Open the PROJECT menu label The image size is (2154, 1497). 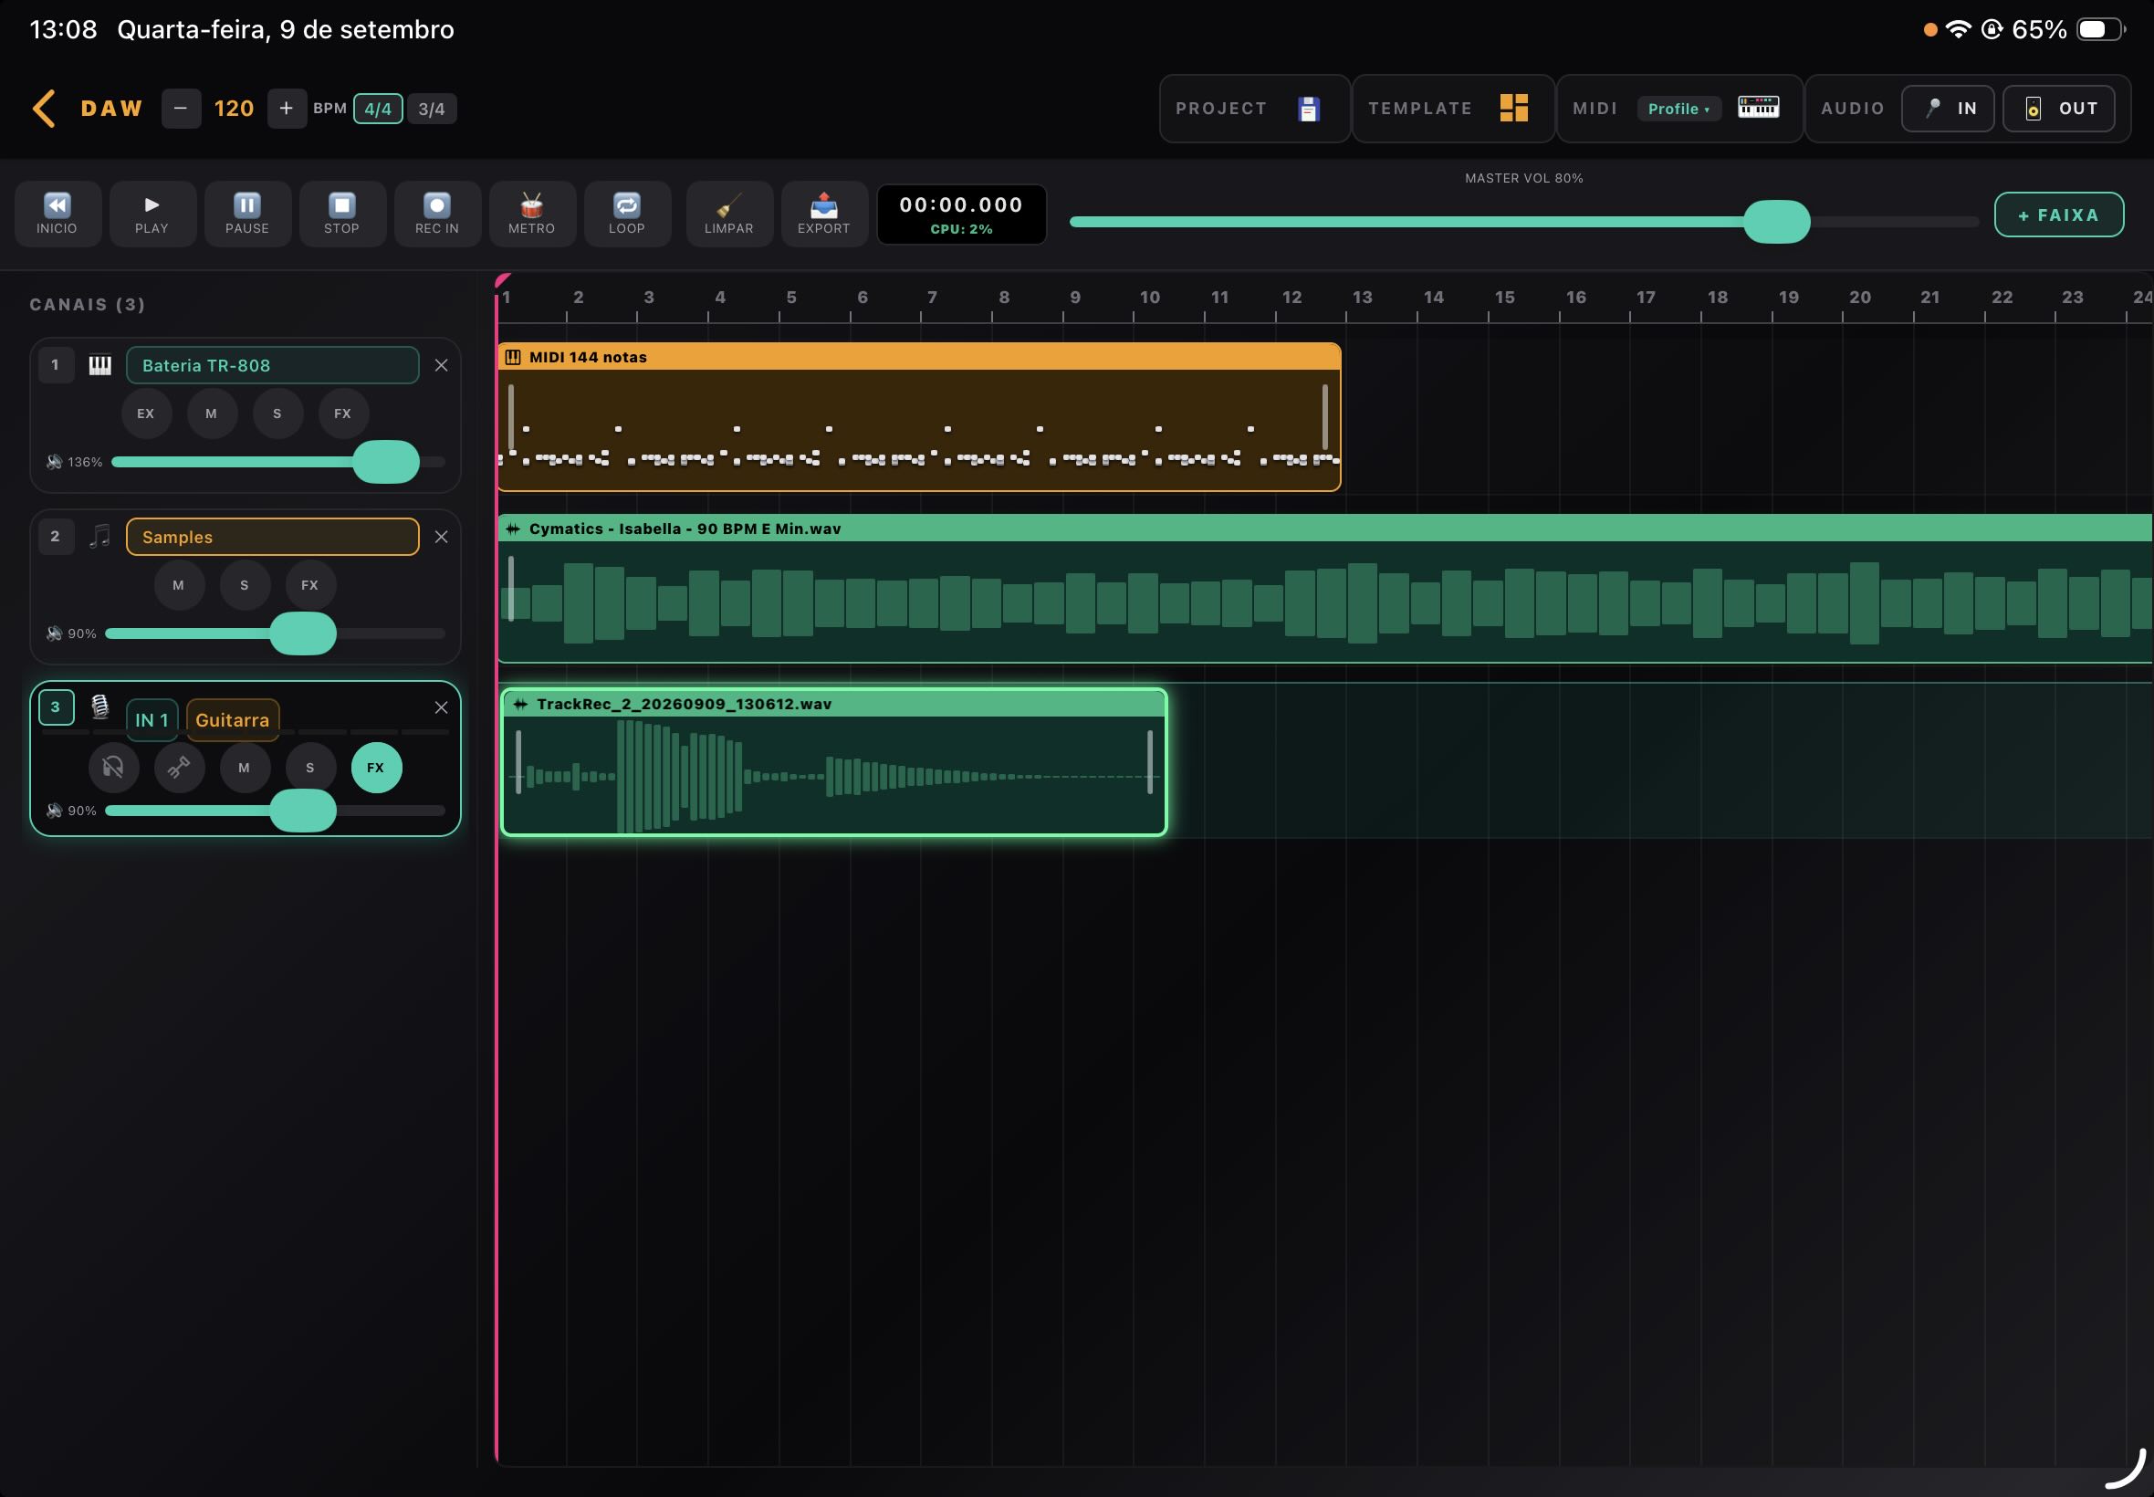coord(1221,109)
